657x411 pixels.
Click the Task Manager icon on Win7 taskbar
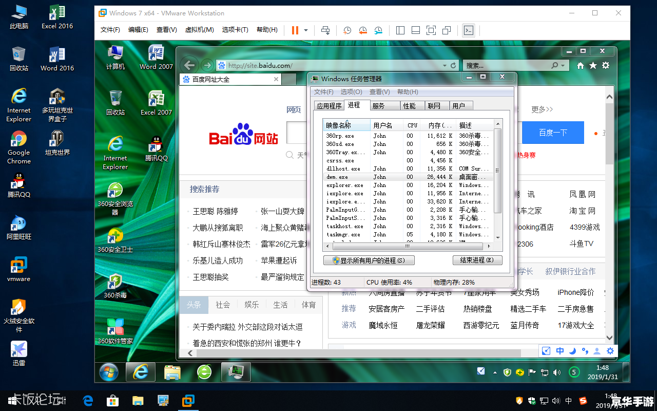click(236, 372)
